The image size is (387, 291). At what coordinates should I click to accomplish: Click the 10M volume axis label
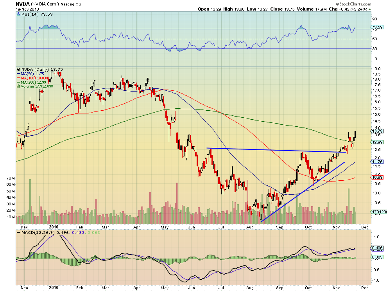point(11,217)
